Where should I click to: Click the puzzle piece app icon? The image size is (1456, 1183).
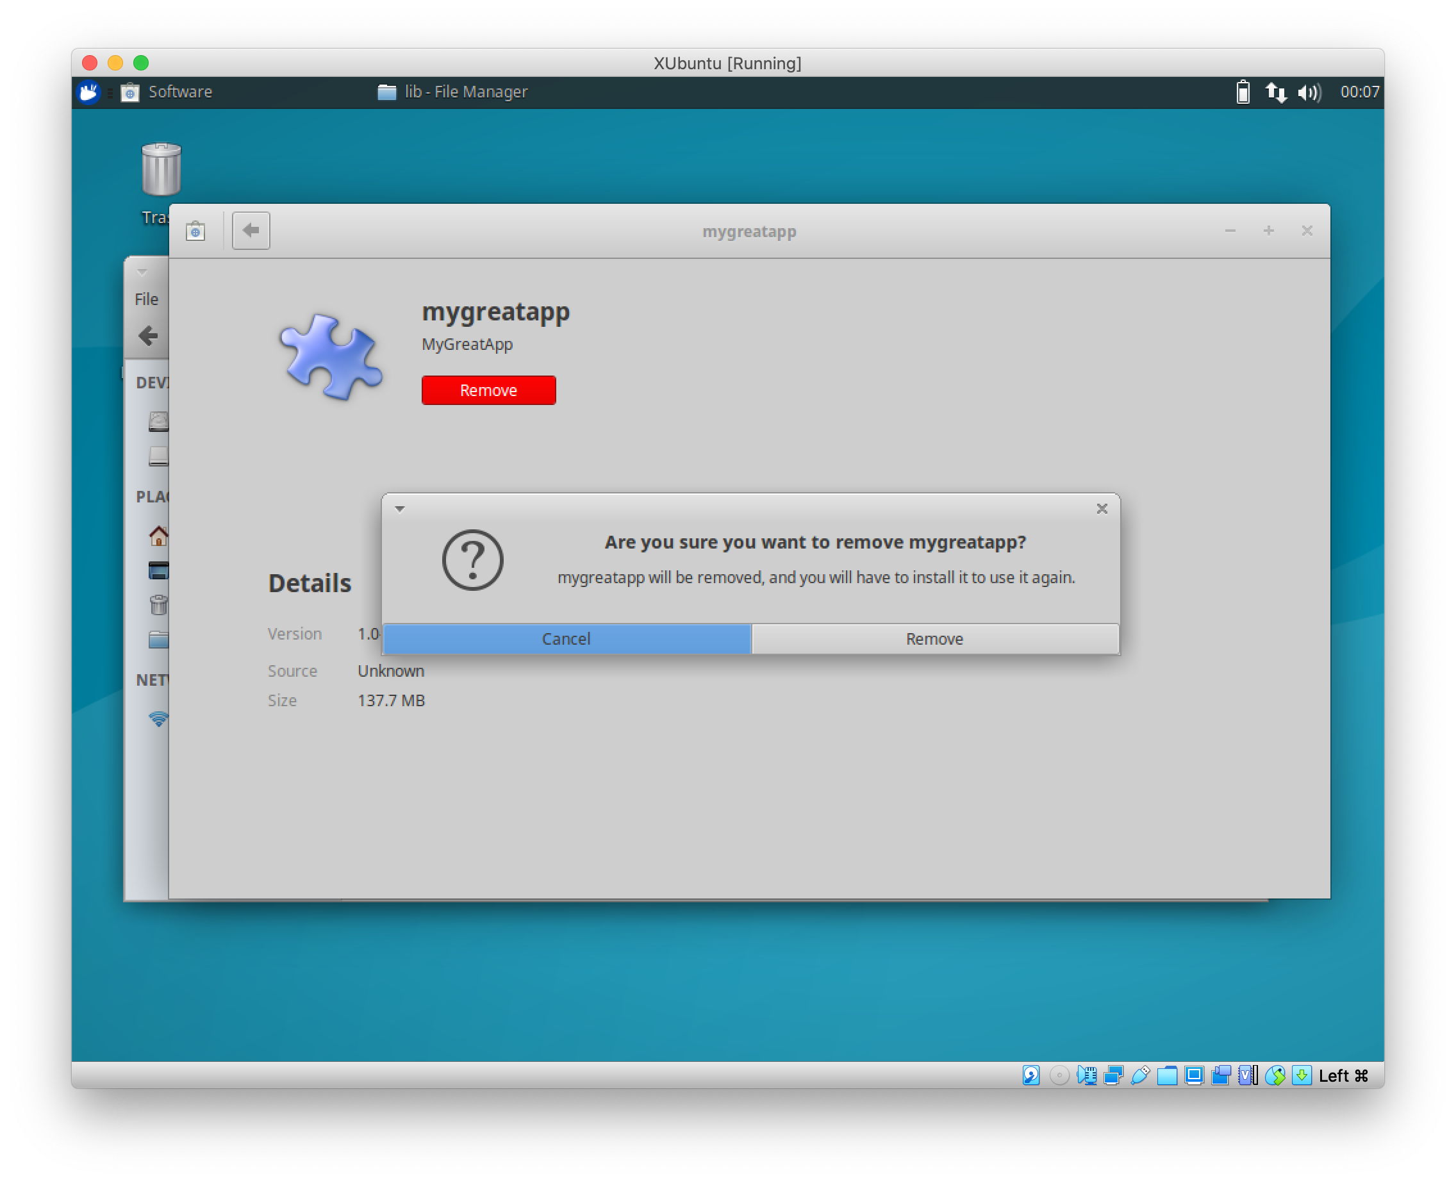(331, 356)
